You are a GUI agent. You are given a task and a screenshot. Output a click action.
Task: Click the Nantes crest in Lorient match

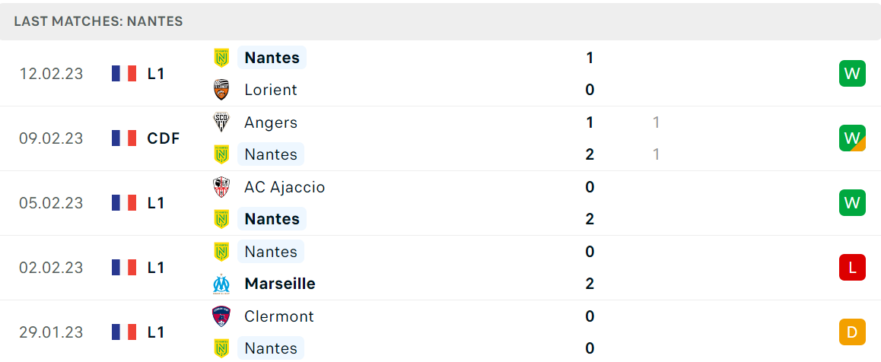[x=221, y=57]
